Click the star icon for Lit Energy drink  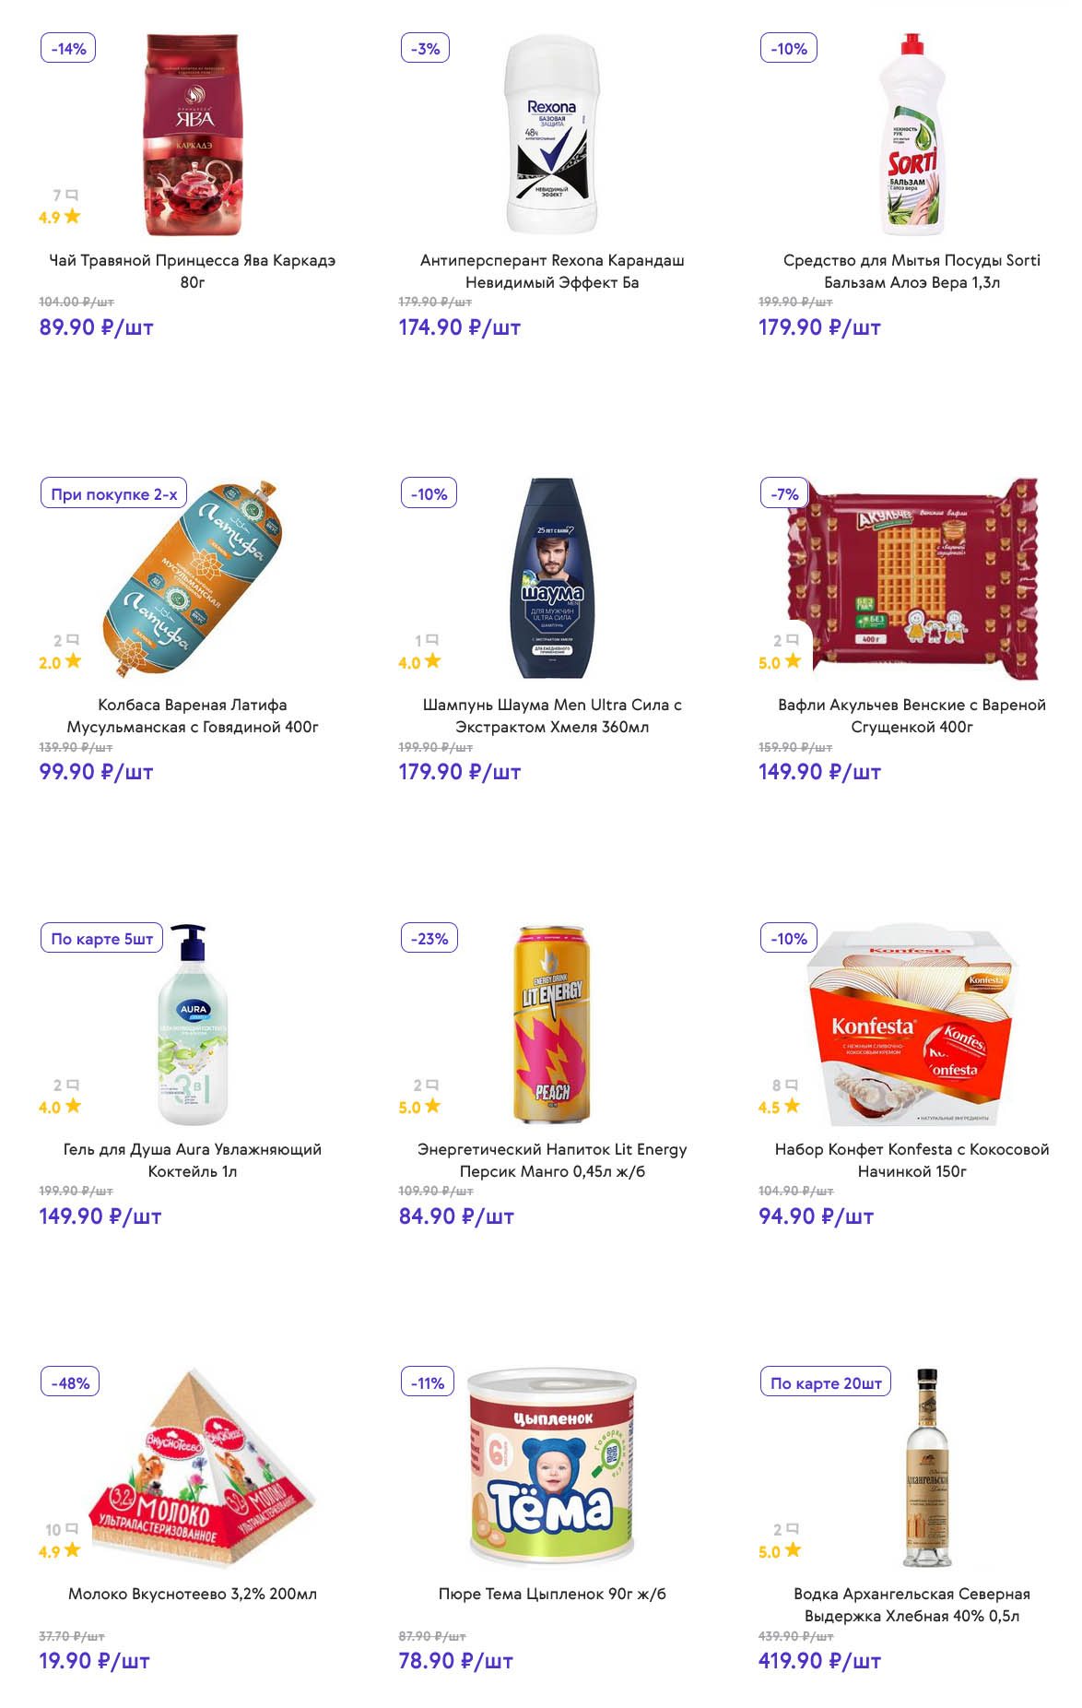click(x=432, y=1106)
